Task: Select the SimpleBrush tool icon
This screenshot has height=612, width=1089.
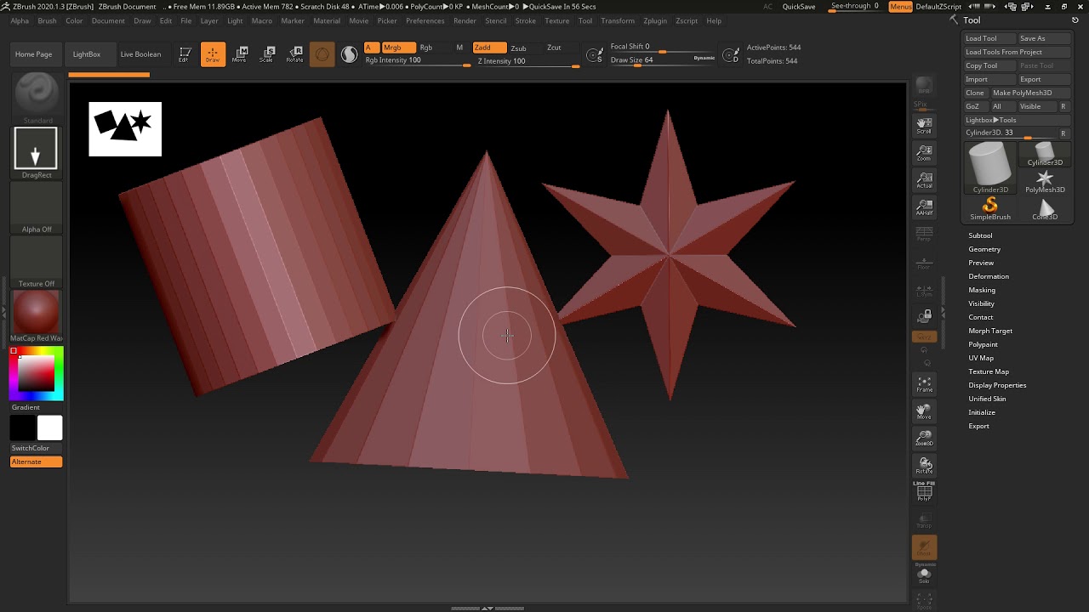Action: [x=990, y=208]
